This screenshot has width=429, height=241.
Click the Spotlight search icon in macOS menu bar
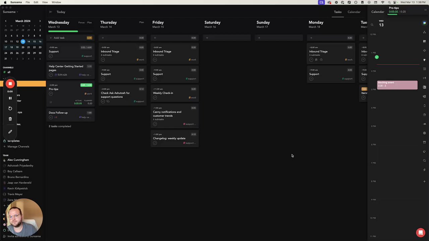[389, 2]
